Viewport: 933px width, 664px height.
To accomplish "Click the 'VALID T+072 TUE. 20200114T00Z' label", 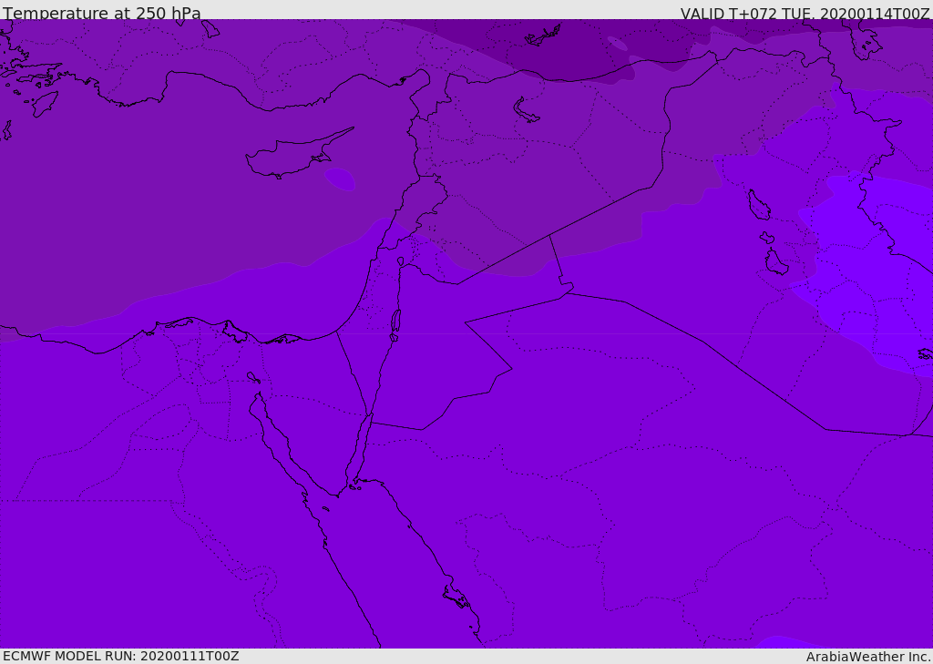I will [805, 14].
